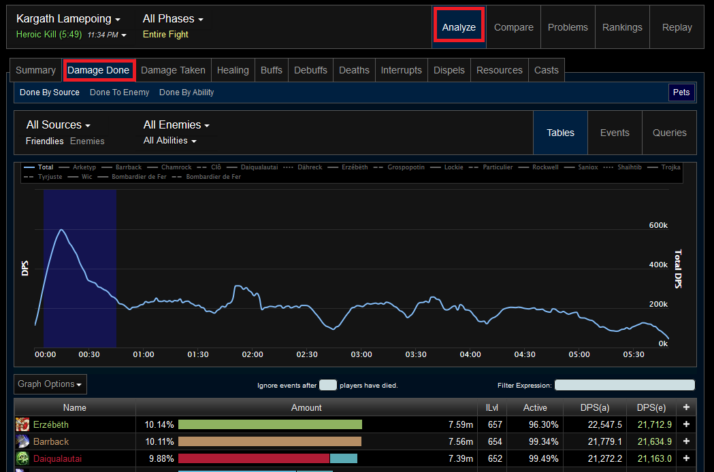The height and width of the screenshot is (472, 714).
Task: Select the Damage Done tab
Action: pyautogui.click(x=99, y=70)
